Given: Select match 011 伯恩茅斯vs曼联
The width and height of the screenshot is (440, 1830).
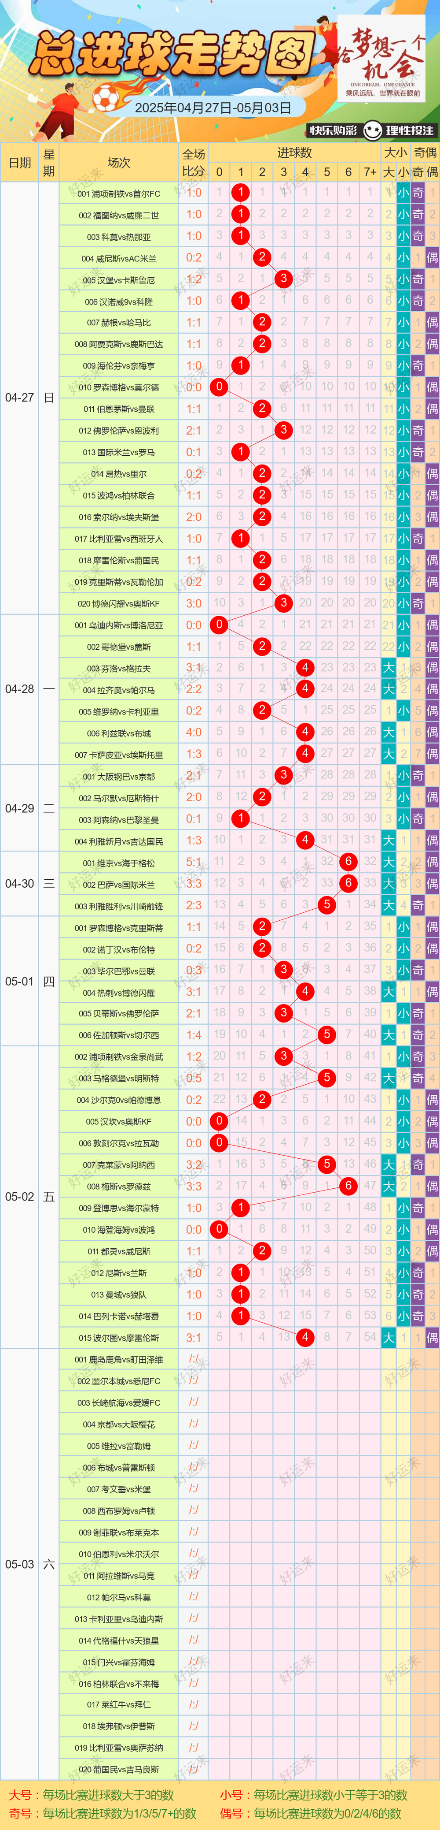Looking at the screenshot, I should click(119, 409).
